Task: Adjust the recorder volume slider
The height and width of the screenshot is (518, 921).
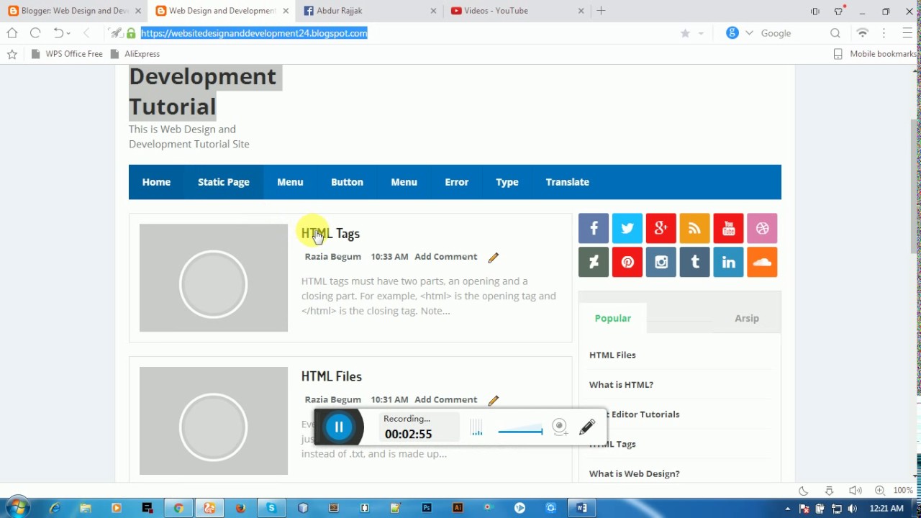Action: (520, 432)
